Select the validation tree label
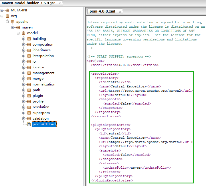This screenshot has width=206, height=186. click(41, 118)
